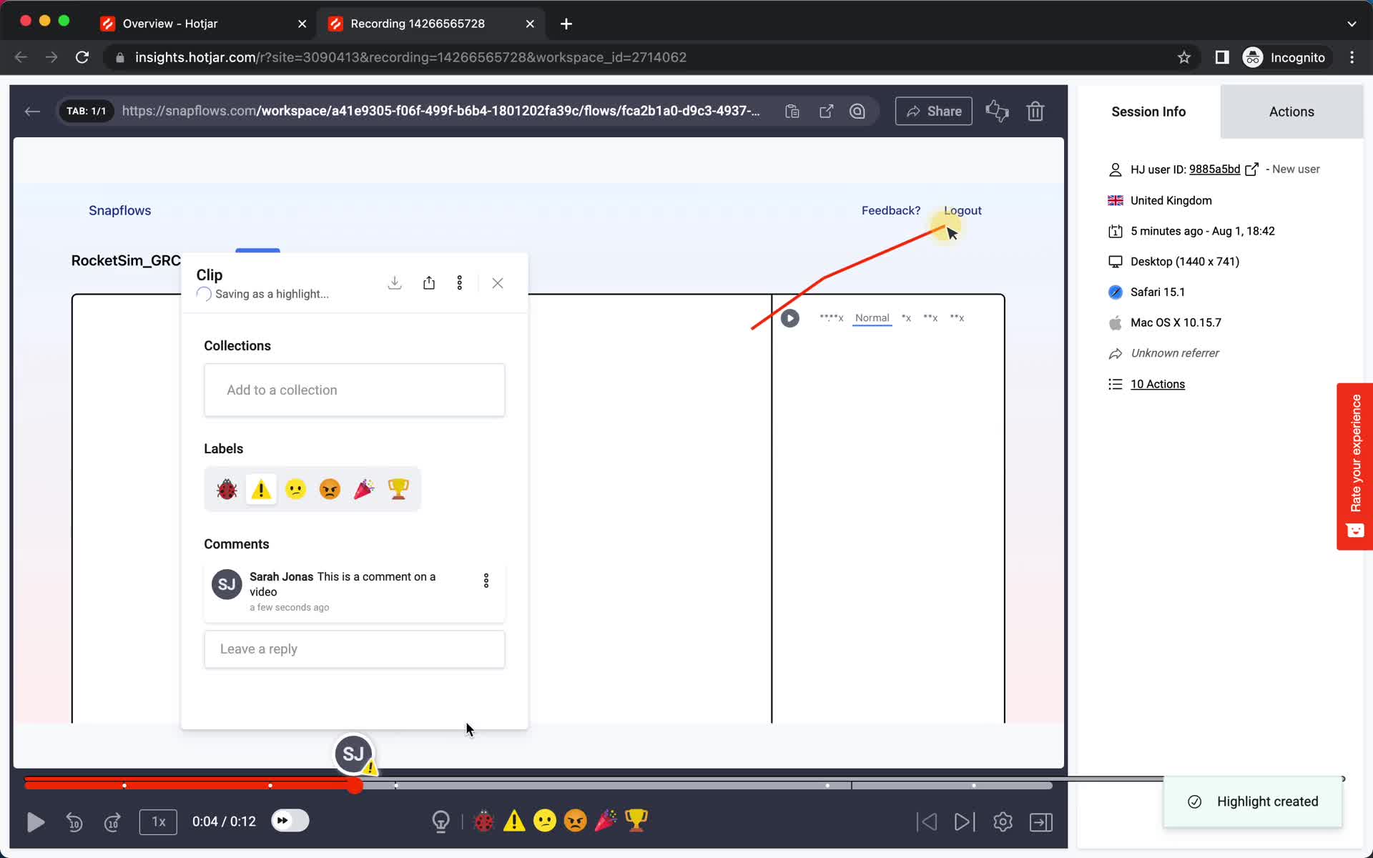Click the download clip icon
The image size is (1373, 858).
tap(395, 284)
